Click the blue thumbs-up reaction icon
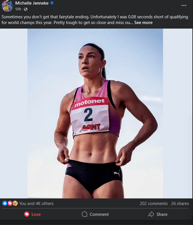The width and height of the screenshot is (193, 225). click(5, 203)
